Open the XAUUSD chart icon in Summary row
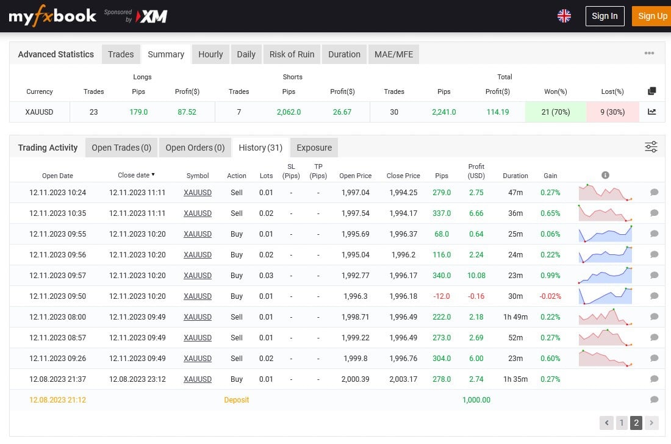671x444 pixels. click(651, 112)
